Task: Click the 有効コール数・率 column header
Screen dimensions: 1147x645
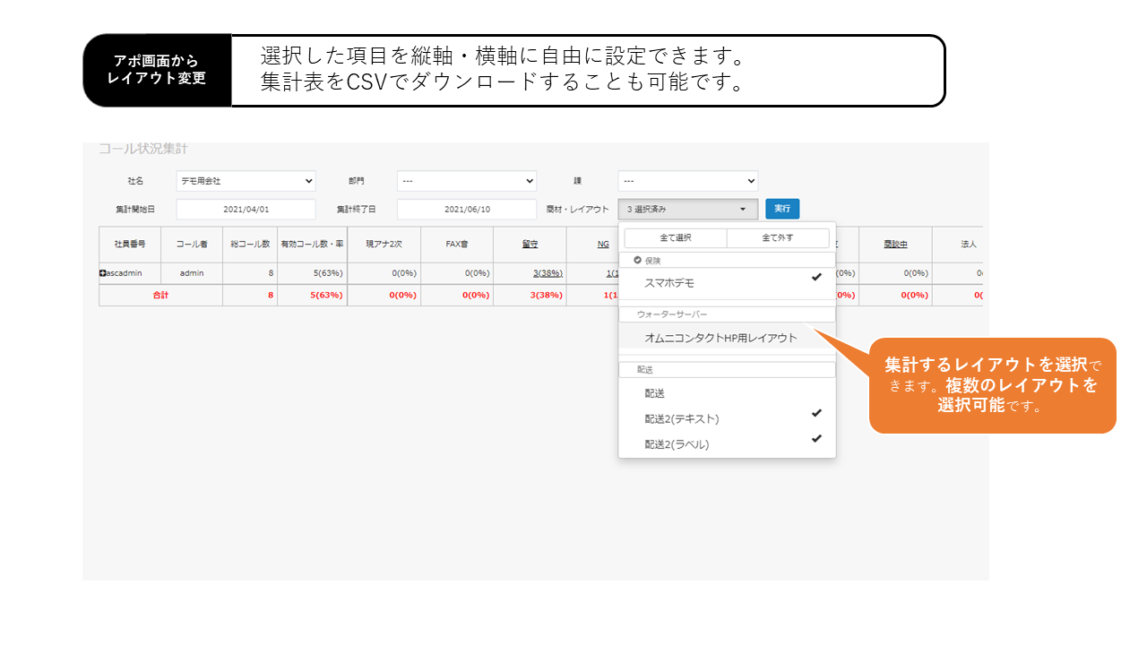Action: click(x=312, y=244)
